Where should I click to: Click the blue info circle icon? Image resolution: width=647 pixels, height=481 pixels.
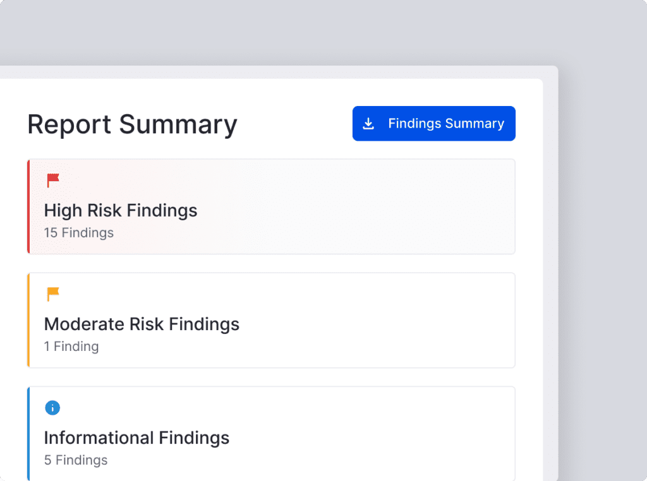(52, 408)
